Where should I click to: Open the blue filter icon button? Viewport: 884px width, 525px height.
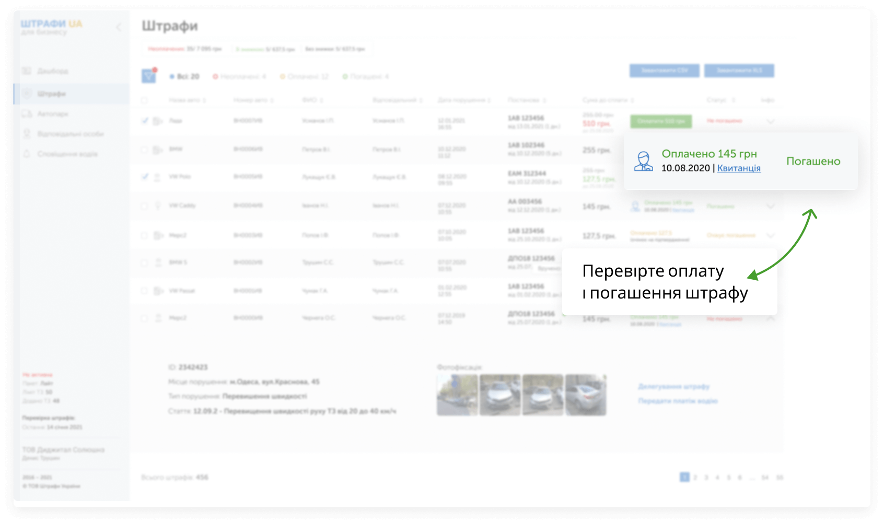pyautogui.click(x=149, y=76)
